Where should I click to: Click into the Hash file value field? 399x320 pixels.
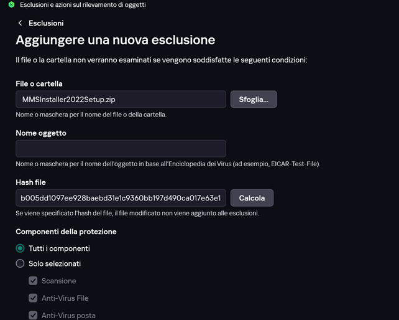click(x=121, y=198)
